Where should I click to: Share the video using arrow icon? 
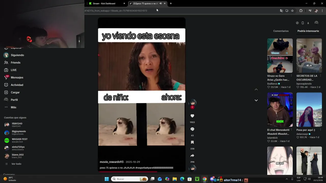tap(192, 156)
